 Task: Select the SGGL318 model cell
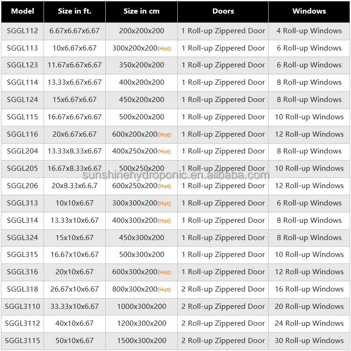(22, 289)
